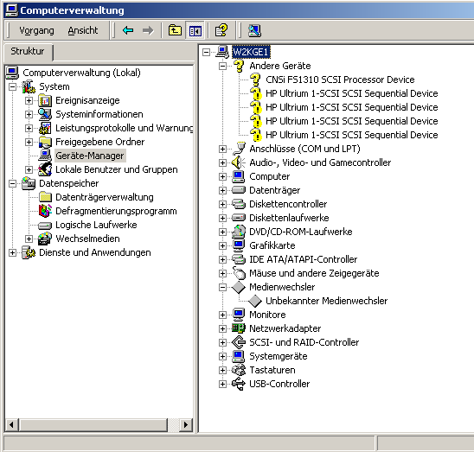
Task: Collapse the Medienwechsler category
Action: [223, 287]
